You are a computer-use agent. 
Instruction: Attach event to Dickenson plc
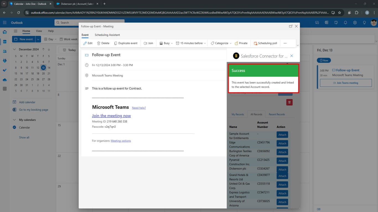point(282,169)
